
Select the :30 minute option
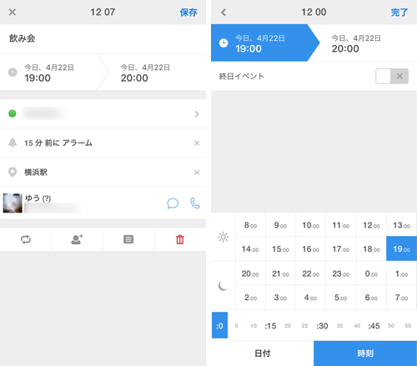322,326
